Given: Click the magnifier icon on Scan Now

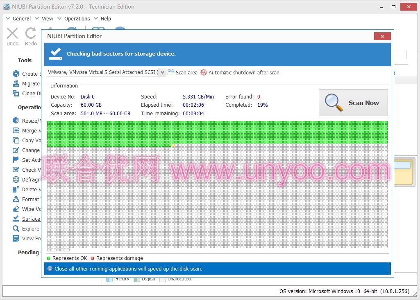Looking at the screenshot, I should [334, 103].
